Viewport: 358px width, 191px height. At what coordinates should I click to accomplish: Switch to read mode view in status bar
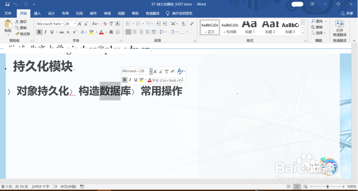click(289, 187)
